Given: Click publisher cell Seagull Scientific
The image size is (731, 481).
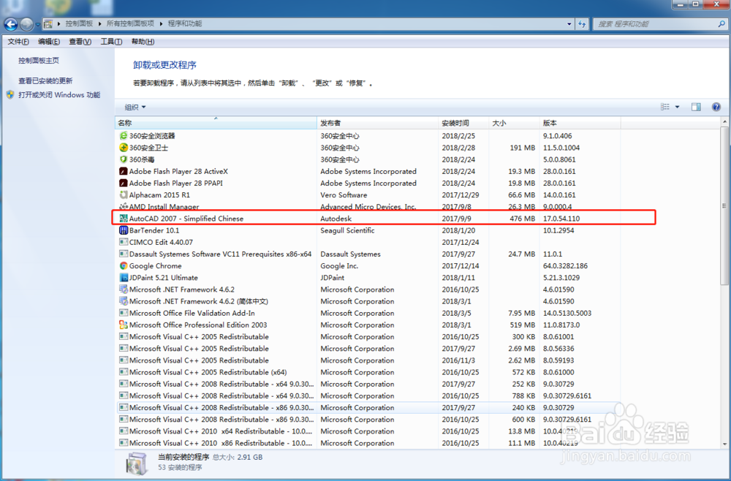Looking at the screenshot, I should pyautogui.click(x=347, y=230).
